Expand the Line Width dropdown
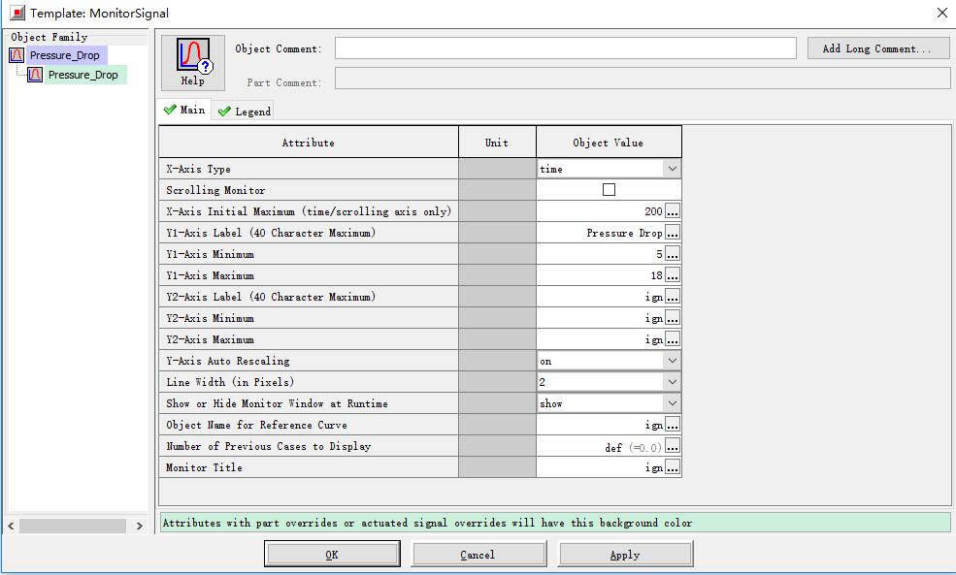 pyautogui.click(x=672, y=382)
